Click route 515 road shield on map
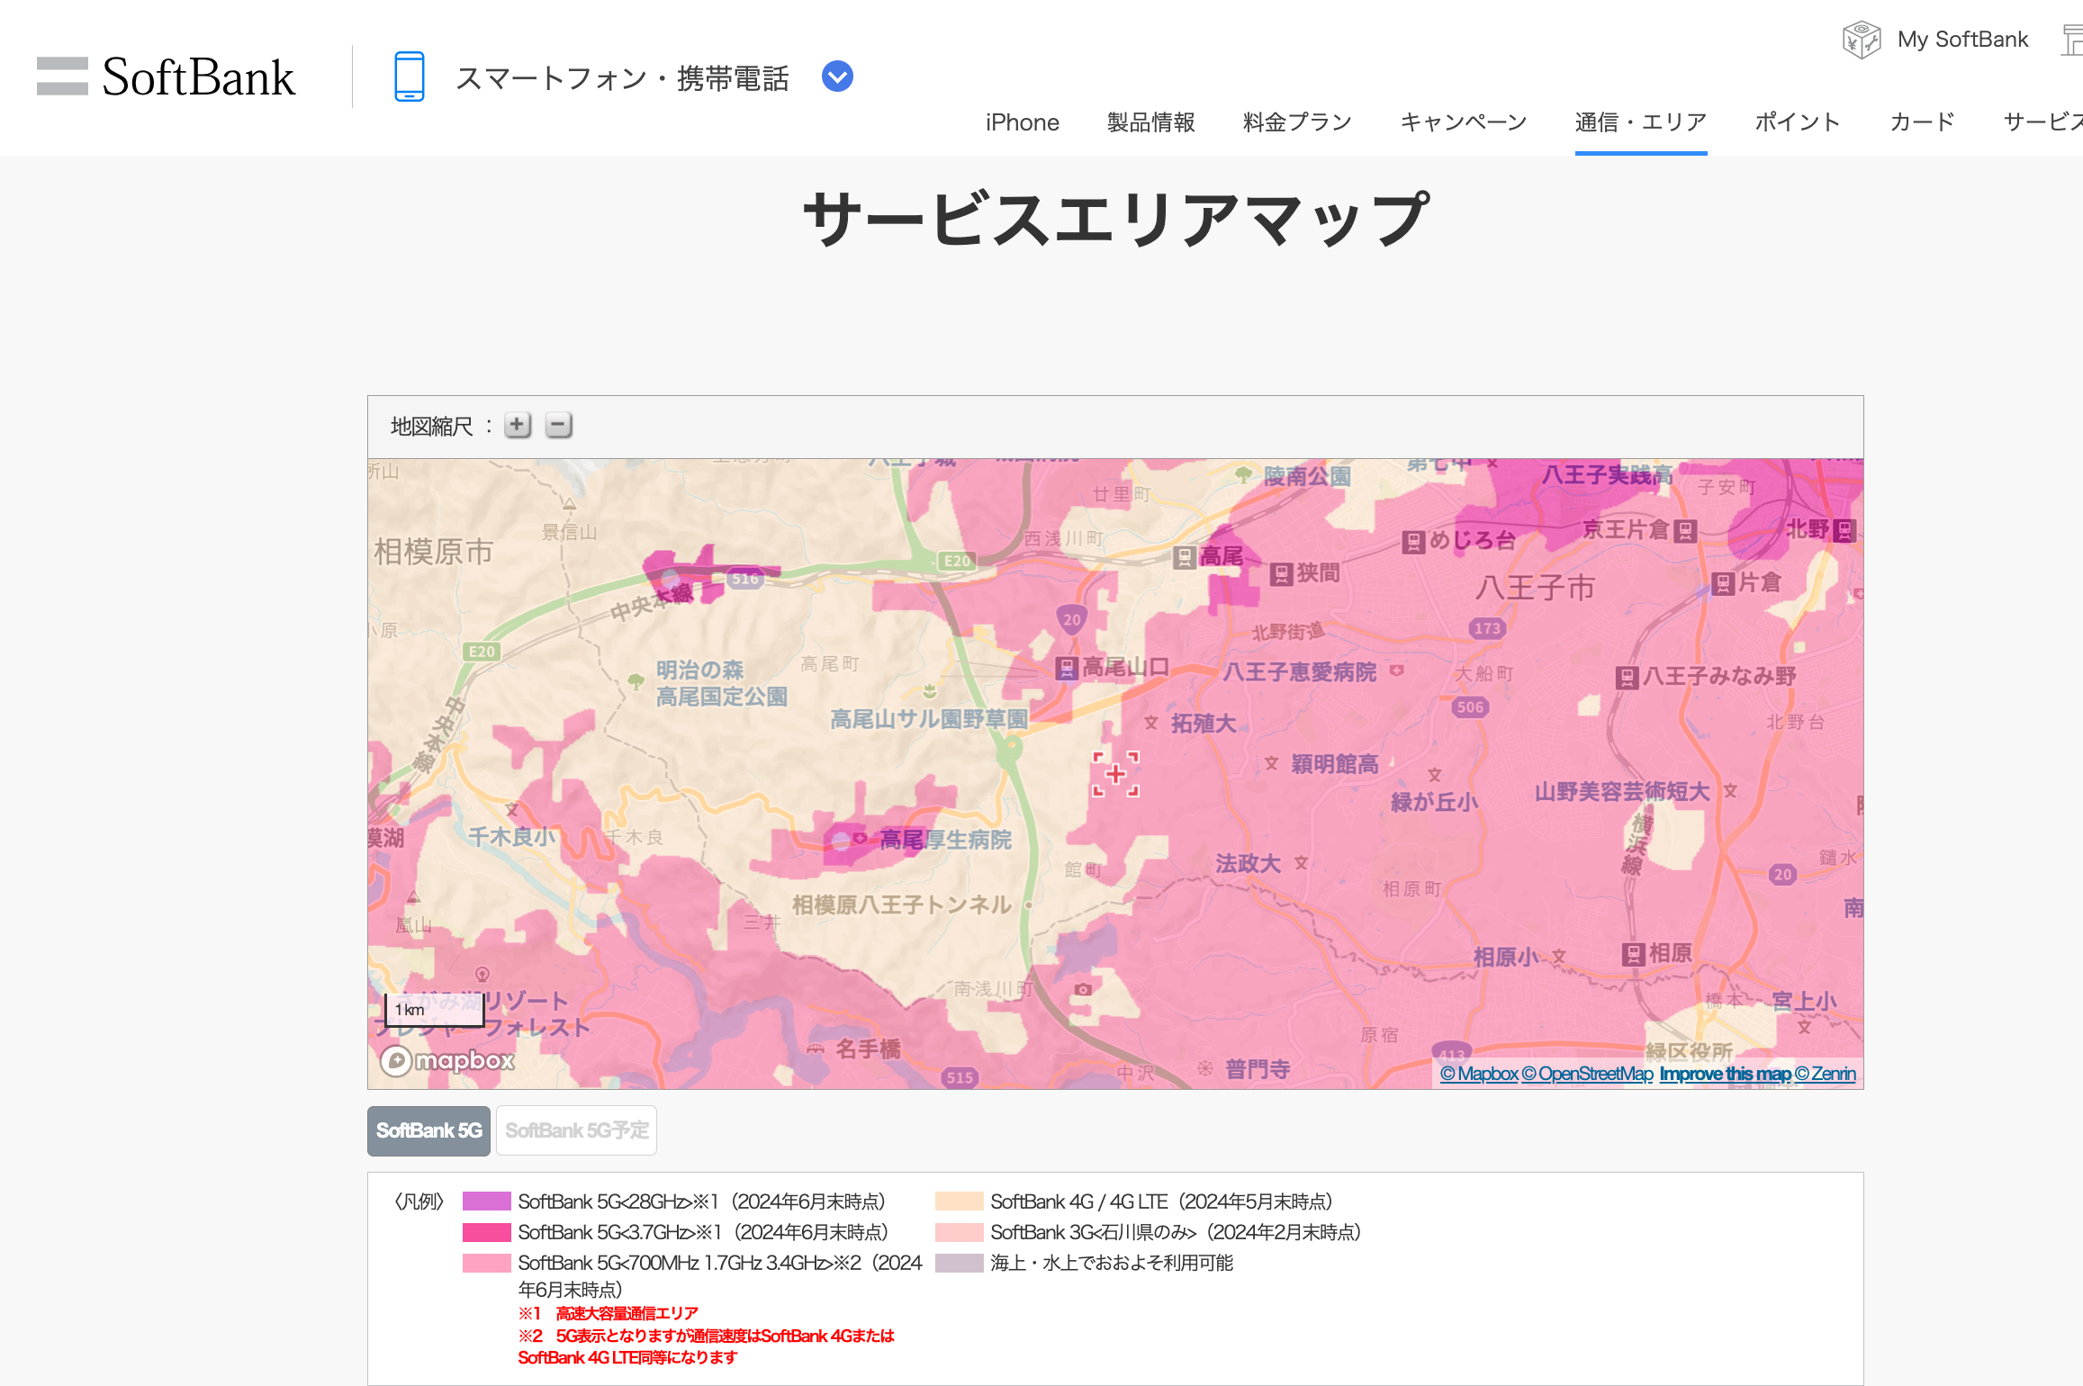 pos(960,1076)
